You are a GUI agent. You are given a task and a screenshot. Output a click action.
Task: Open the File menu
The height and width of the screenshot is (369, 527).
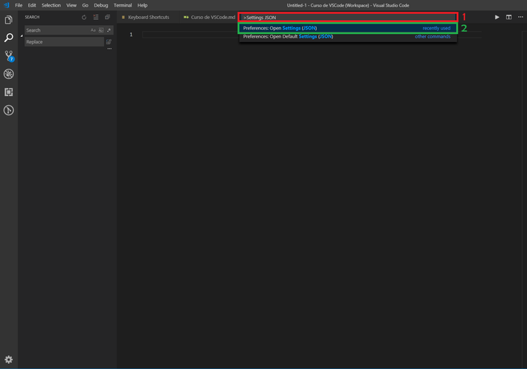[x=19, y=5]
